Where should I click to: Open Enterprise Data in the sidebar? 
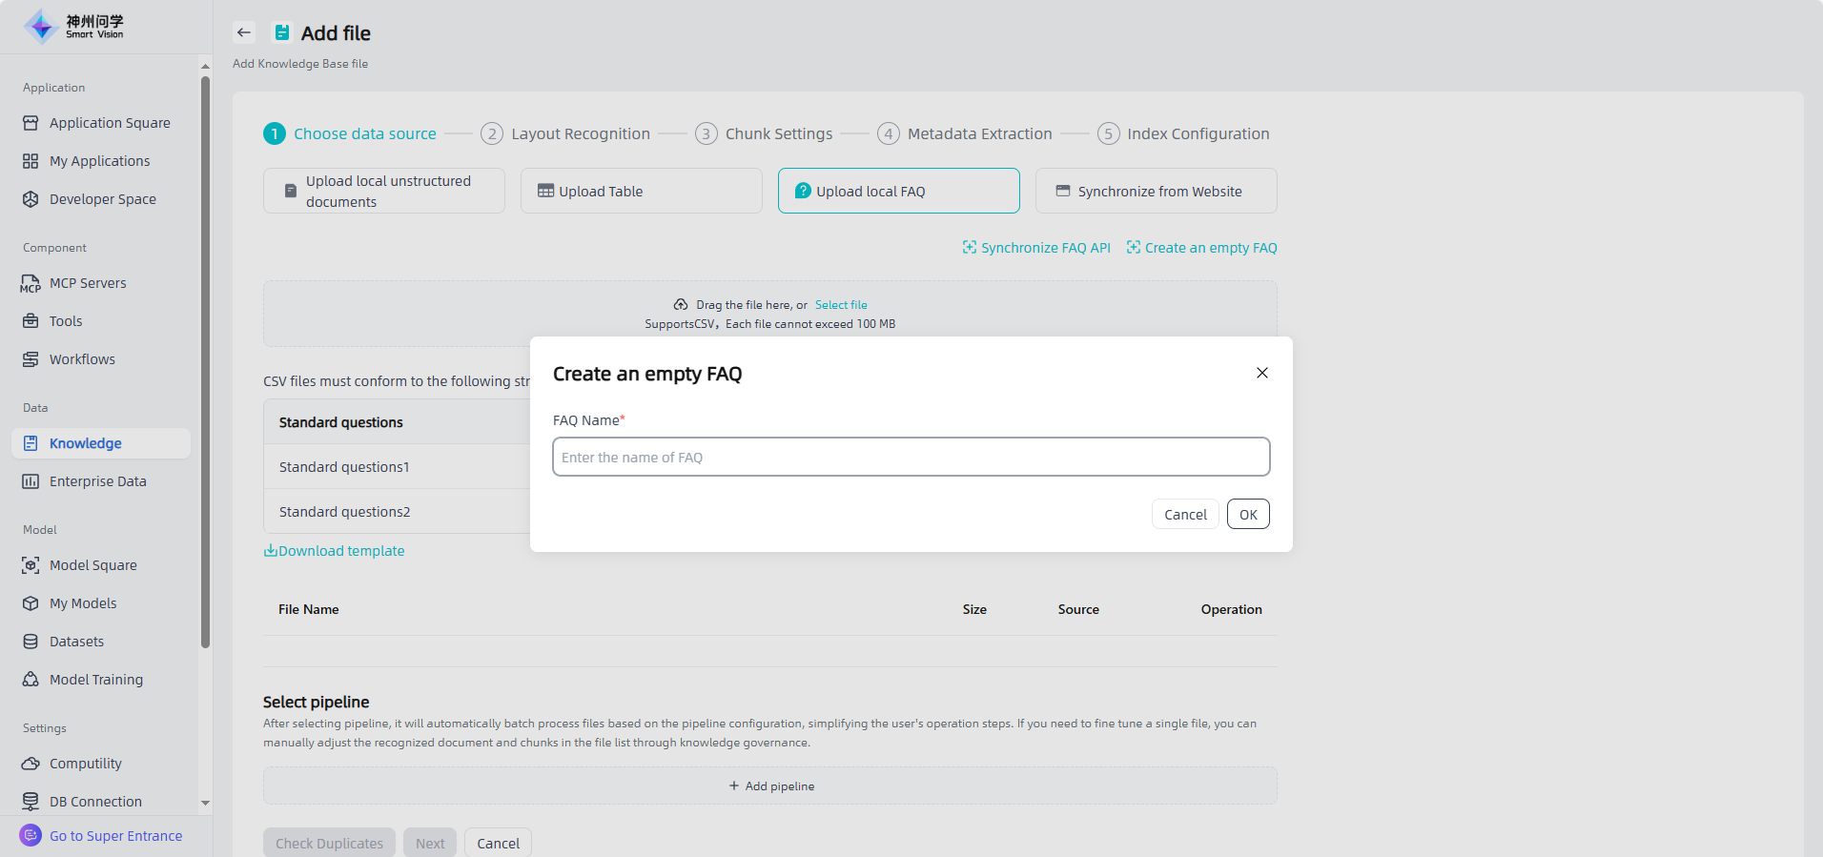(x=97, y=481)
